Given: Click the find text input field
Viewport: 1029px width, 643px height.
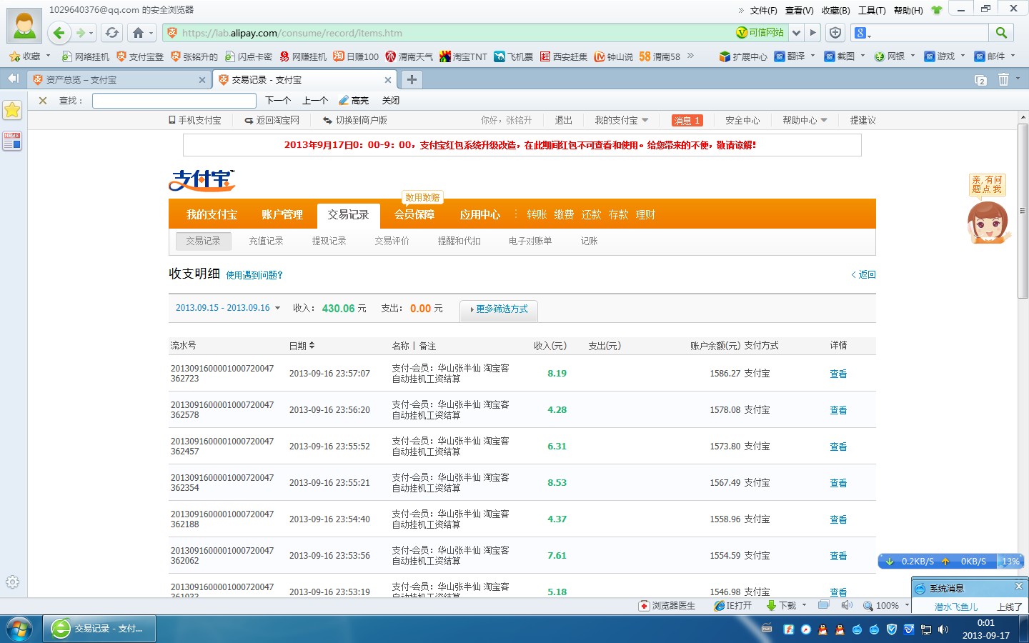Looking at the screenshot, I should tap(174, 101).
